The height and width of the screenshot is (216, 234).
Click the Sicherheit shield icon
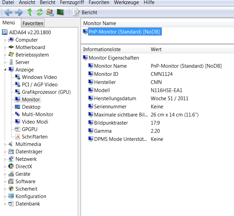tap(11, 189)
